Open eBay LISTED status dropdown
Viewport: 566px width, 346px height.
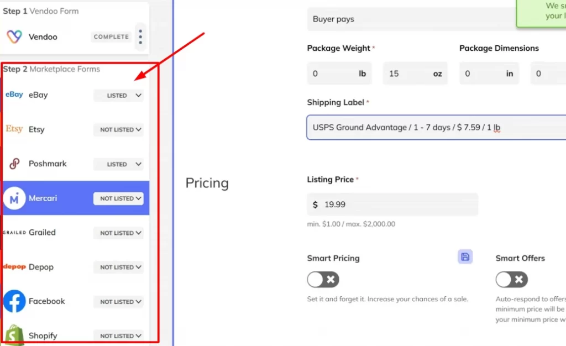(x=118, y=95)
